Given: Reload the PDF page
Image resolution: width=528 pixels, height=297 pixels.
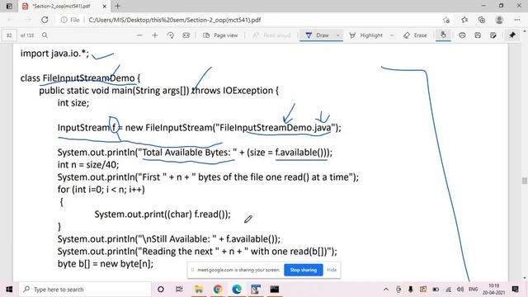Looking at the screenshot, I should point(45,20).
